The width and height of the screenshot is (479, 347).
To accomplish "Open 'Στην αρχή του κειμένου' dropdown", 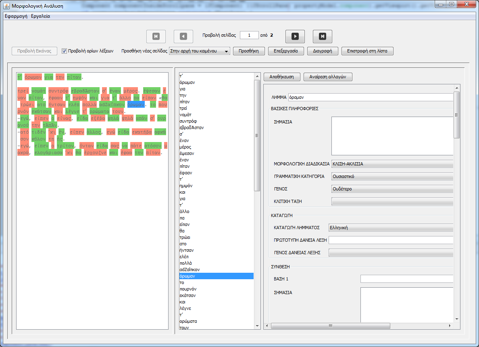I will pos(200,51).
